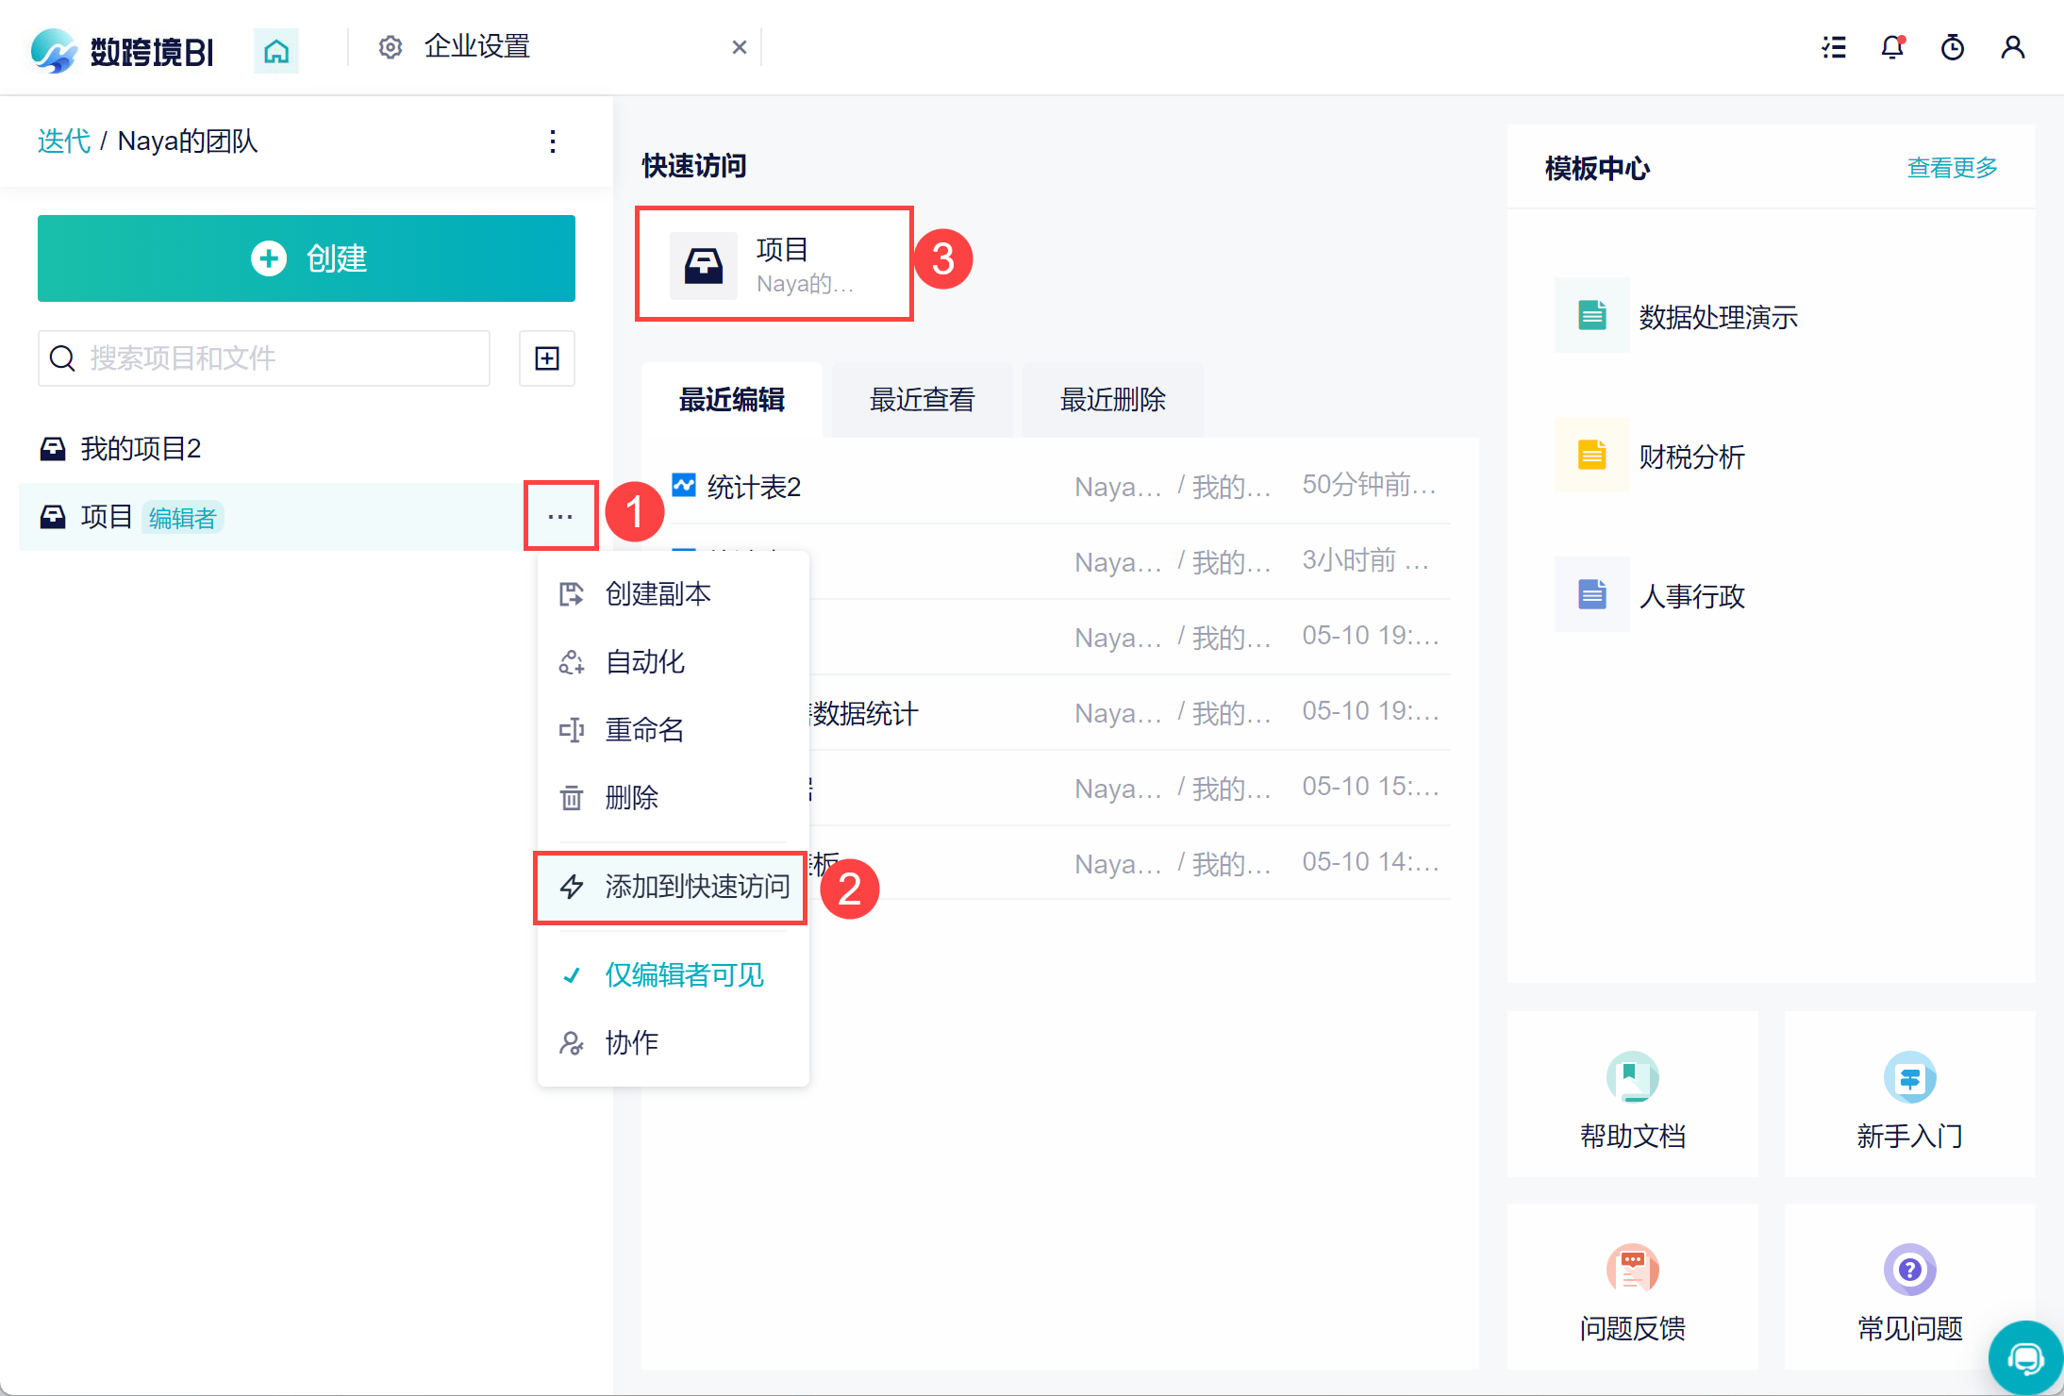Click the search projects and files field
This screenshot has height=1396, width=2064.
264,358
